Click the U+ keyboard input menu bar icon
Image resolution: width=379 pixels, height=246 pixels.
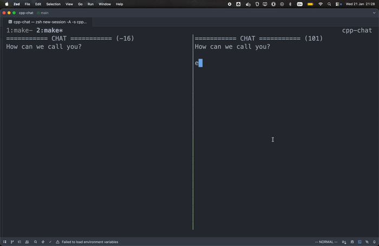pos(300,4)
